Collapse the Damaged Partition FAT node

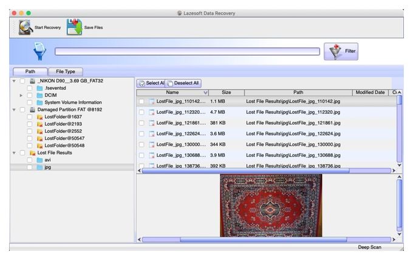tap(14, 110)
